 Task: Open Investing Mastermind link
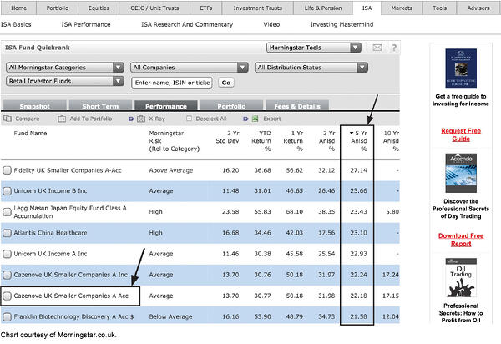point(342,24)
